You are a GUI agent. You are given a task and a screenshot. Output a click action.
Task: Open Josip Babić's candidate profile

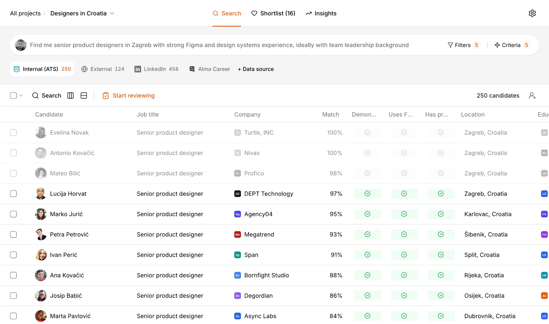pyautogui.click(x=66, y=296)
